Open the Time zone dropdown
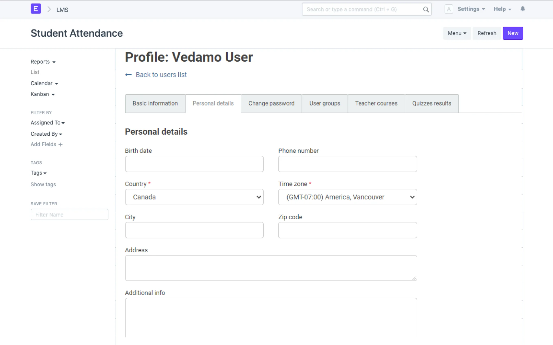 pos(347,197)
